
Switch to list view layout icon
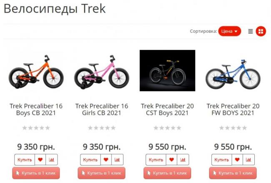point(251,31)
